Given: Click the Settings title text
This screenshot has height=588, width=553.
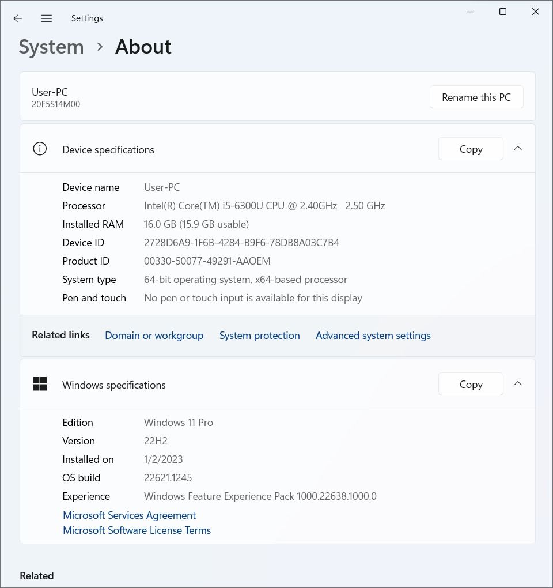Looking at the screenshot, I should coord(87,18).
